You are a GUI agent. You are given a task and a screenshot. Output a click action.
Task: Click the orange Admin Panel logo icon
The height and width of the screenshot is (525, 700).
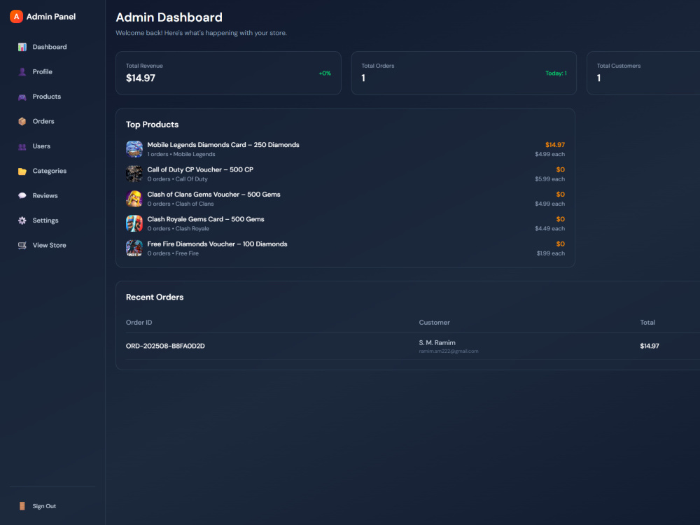[x=17, y=17]
